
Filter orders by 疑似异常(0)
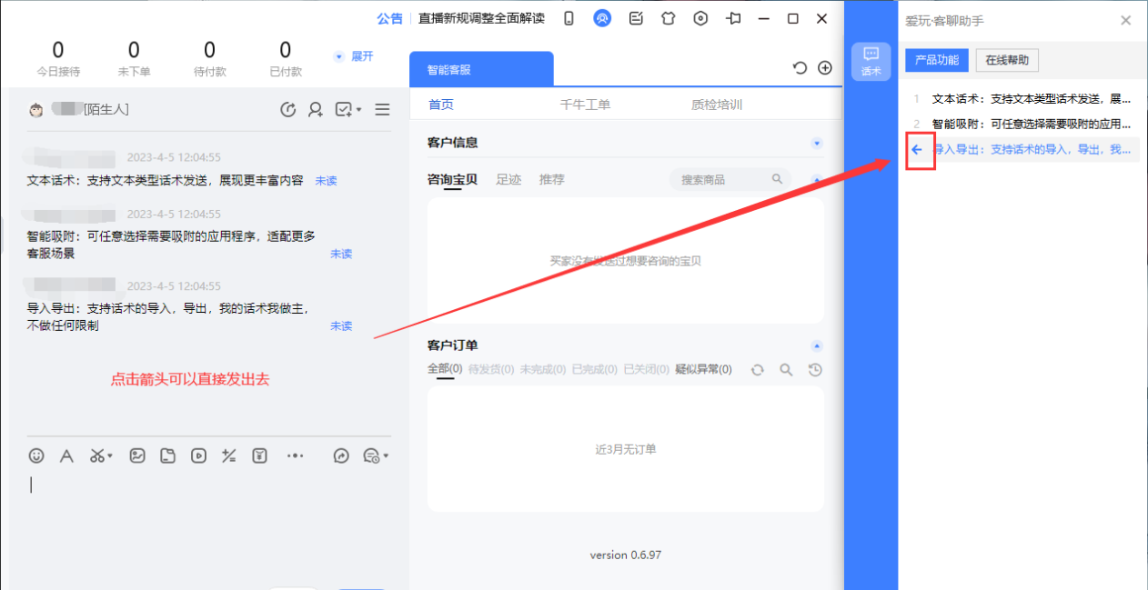tap(703, 369)
